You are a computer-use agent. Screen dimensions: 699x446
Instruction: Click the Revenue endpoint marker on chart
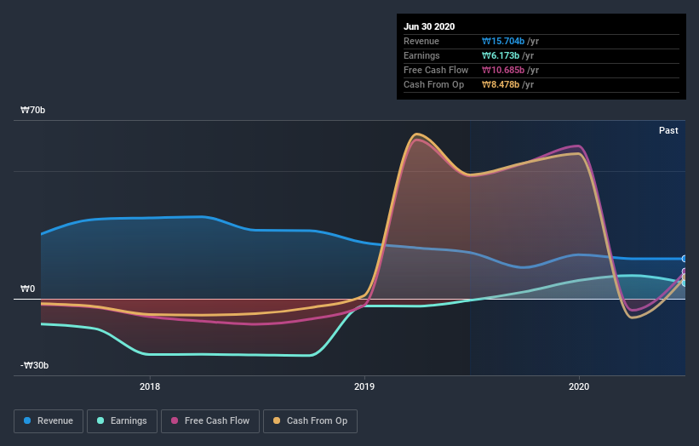685,259
